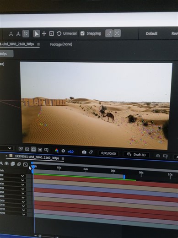
Task: Click the 10s mark on time ruler
Action: (x=170, y=174)
